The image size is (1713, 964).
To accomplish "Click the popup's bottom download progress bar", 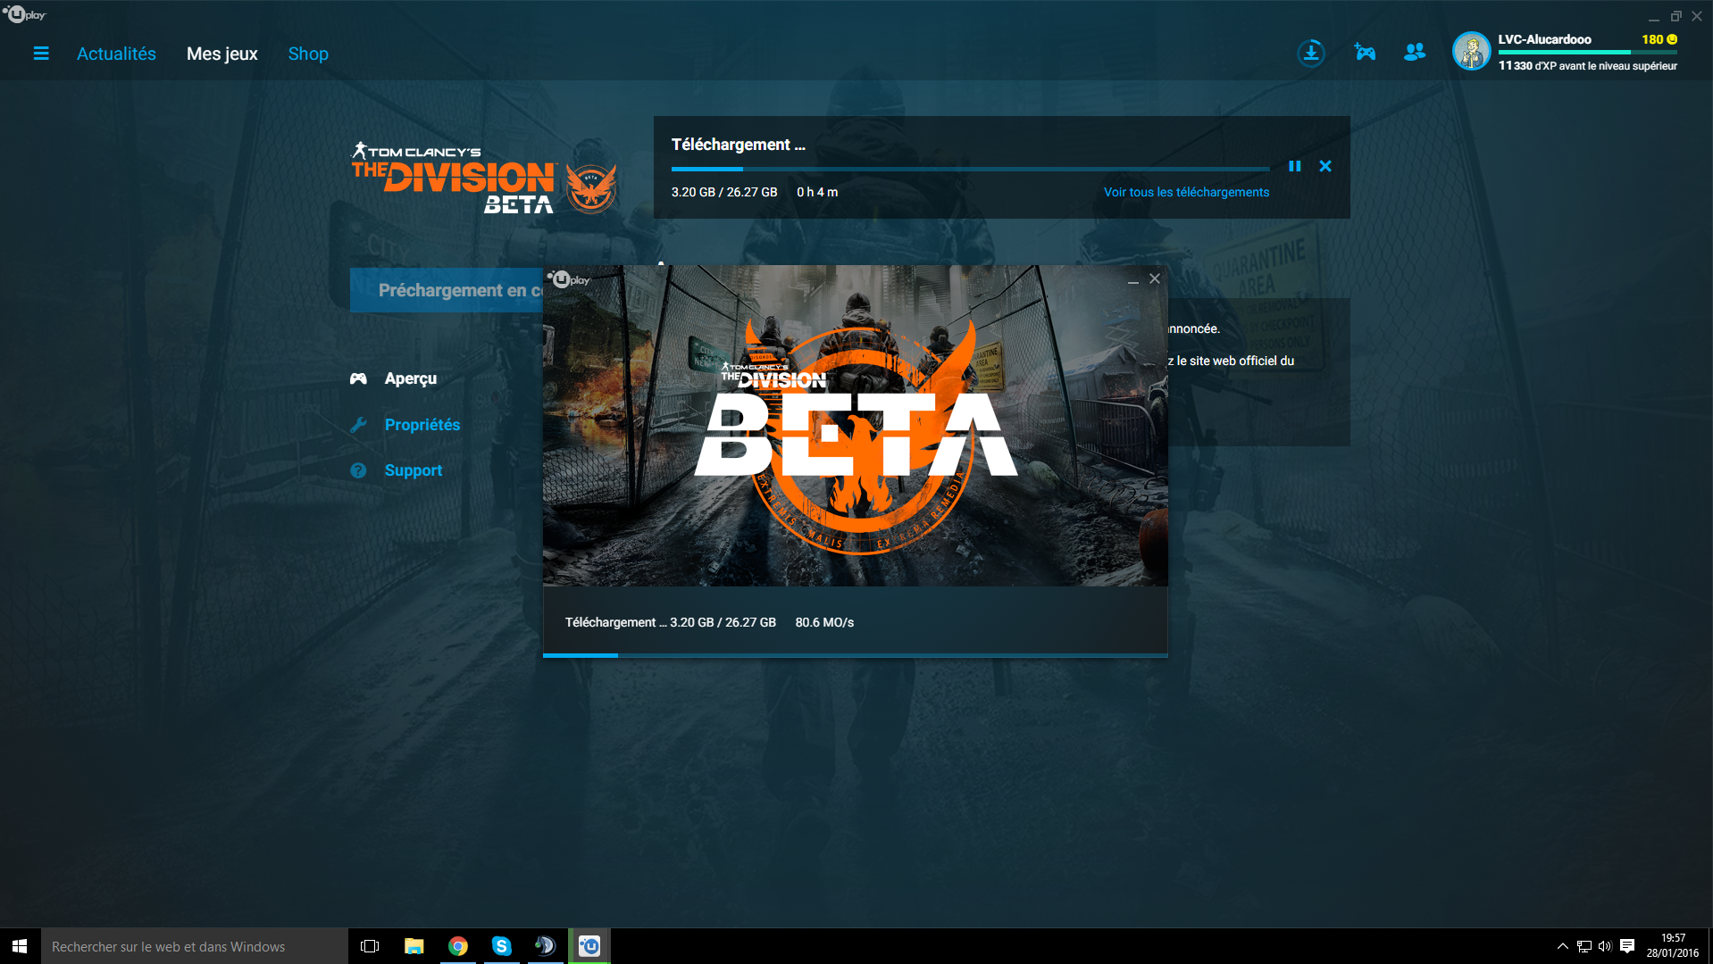I will pyautogui.click(x=855, y=655).
